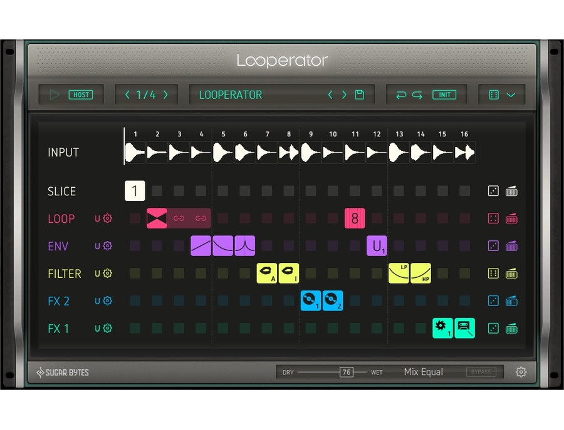
Task: Toggle the U button on the LOOP row
Action: tap(97, 218)
